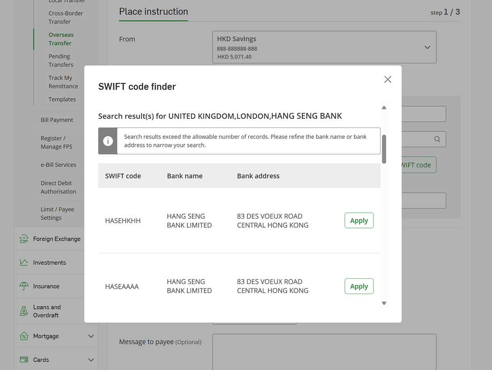Apply the HASEHKHH SWIFT code
The height and width of the screenshot is (370, 492).
359,220
